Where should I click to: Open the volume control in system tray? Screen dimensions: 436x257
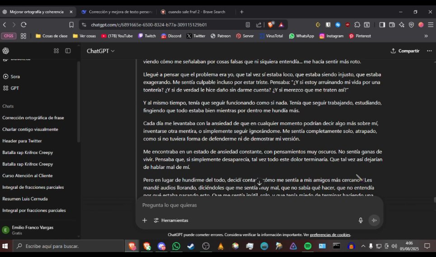coord(394,246)
